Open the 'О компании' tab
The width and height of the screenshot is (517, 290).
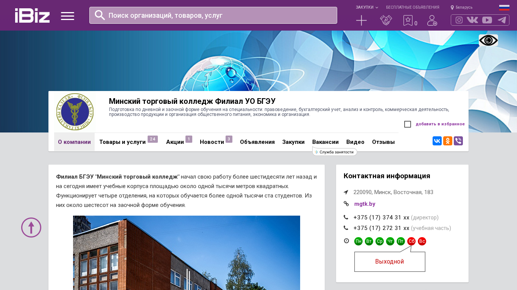[74, 142]
